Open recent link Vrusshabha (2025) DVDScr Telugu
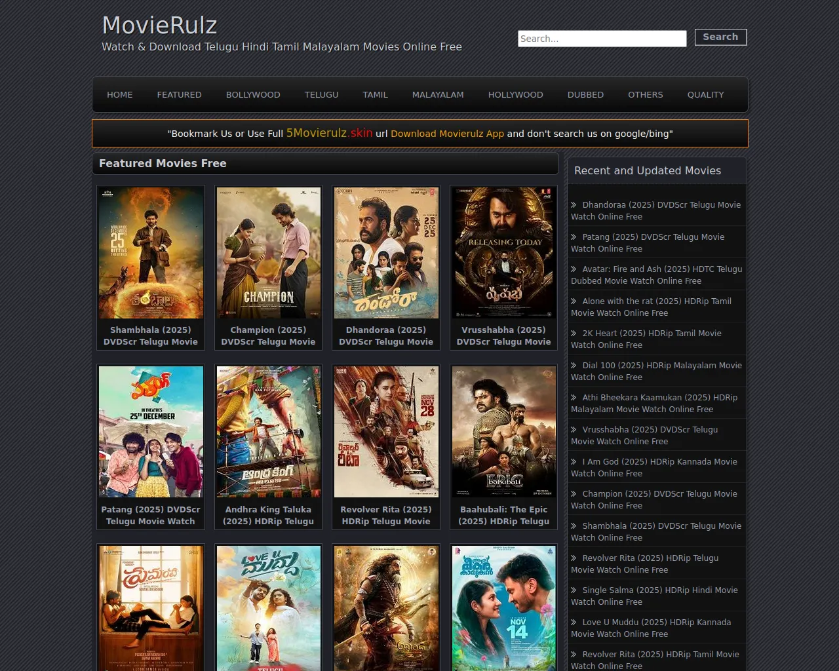 coord(644,435)
